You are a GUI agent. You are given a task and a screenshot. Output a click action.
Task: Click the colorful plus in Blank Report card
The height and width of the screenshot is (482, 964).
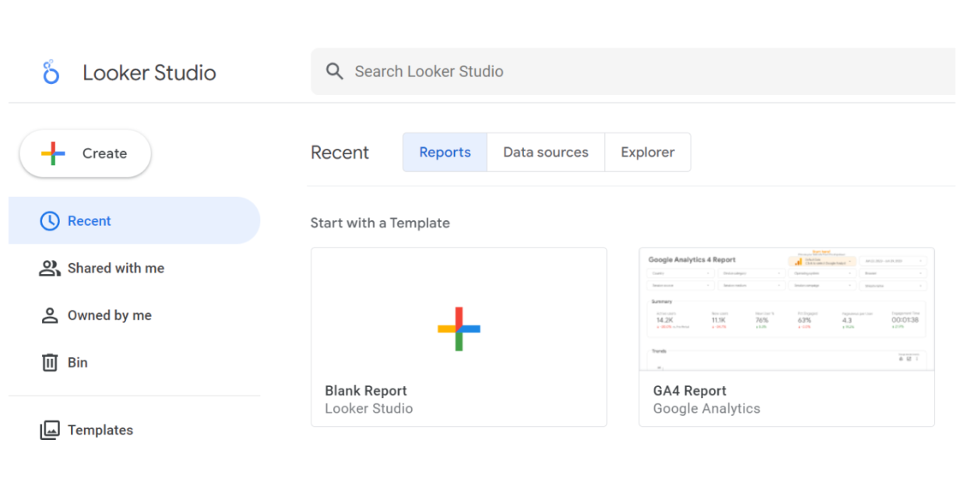[459, 329]
